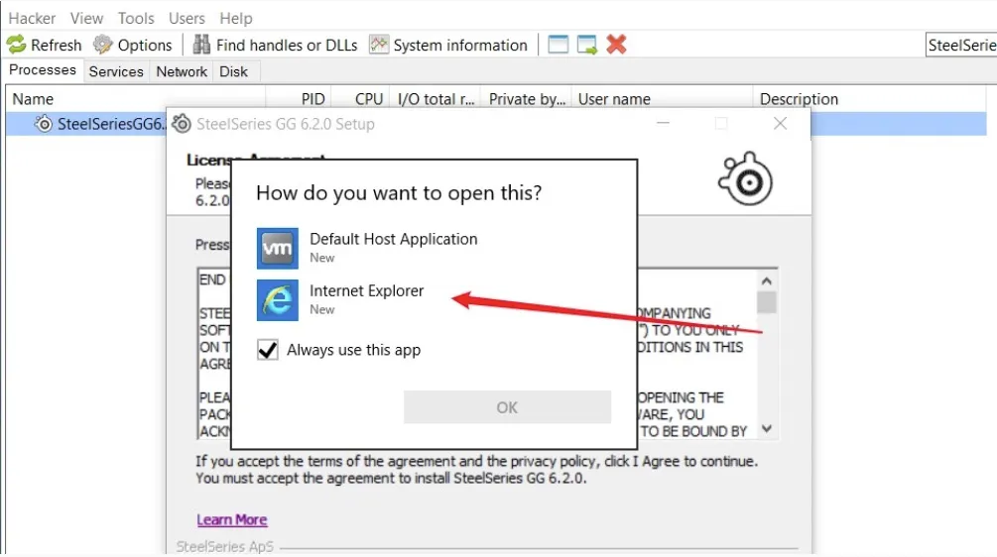Viewport: 997px width, 557px height.
Task: Sort by the Name column header
Action: click(x=136, y=99)
